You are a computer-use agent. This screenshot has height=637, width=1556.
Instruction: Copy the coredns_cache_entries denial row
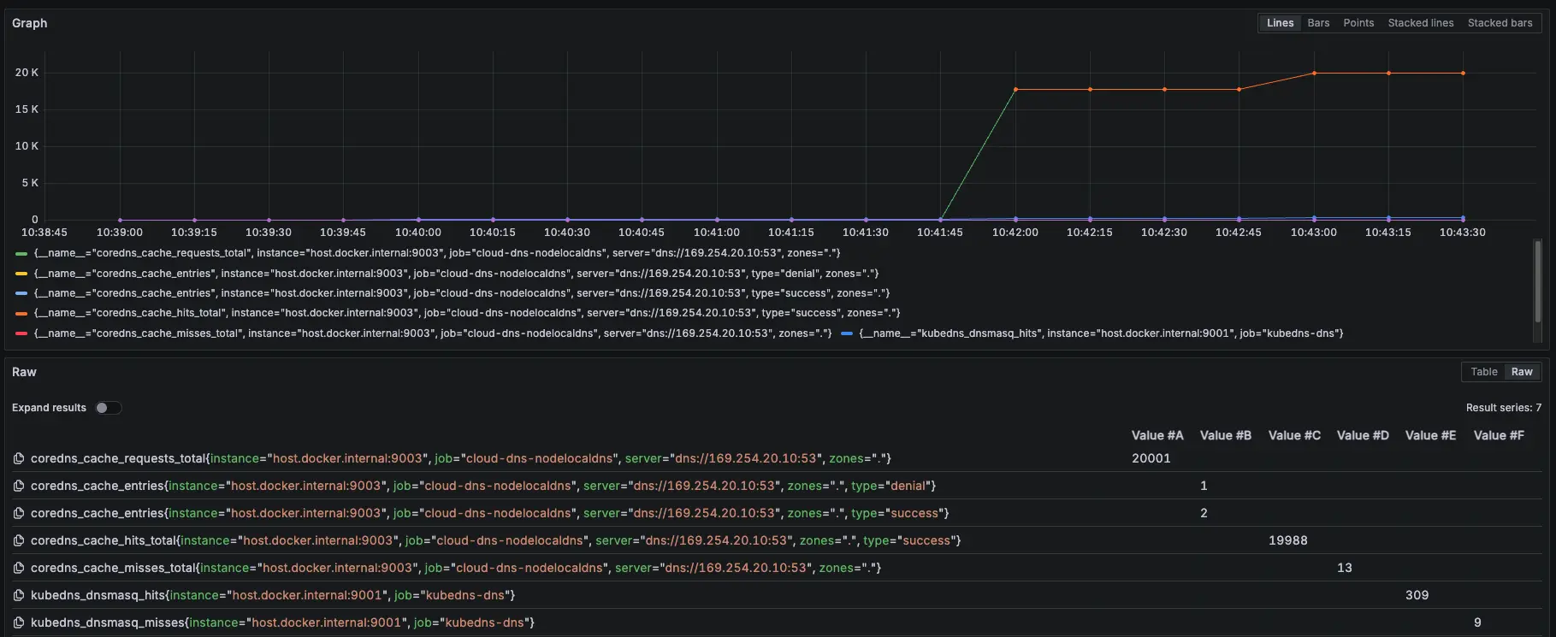click(x=18, y=487)
